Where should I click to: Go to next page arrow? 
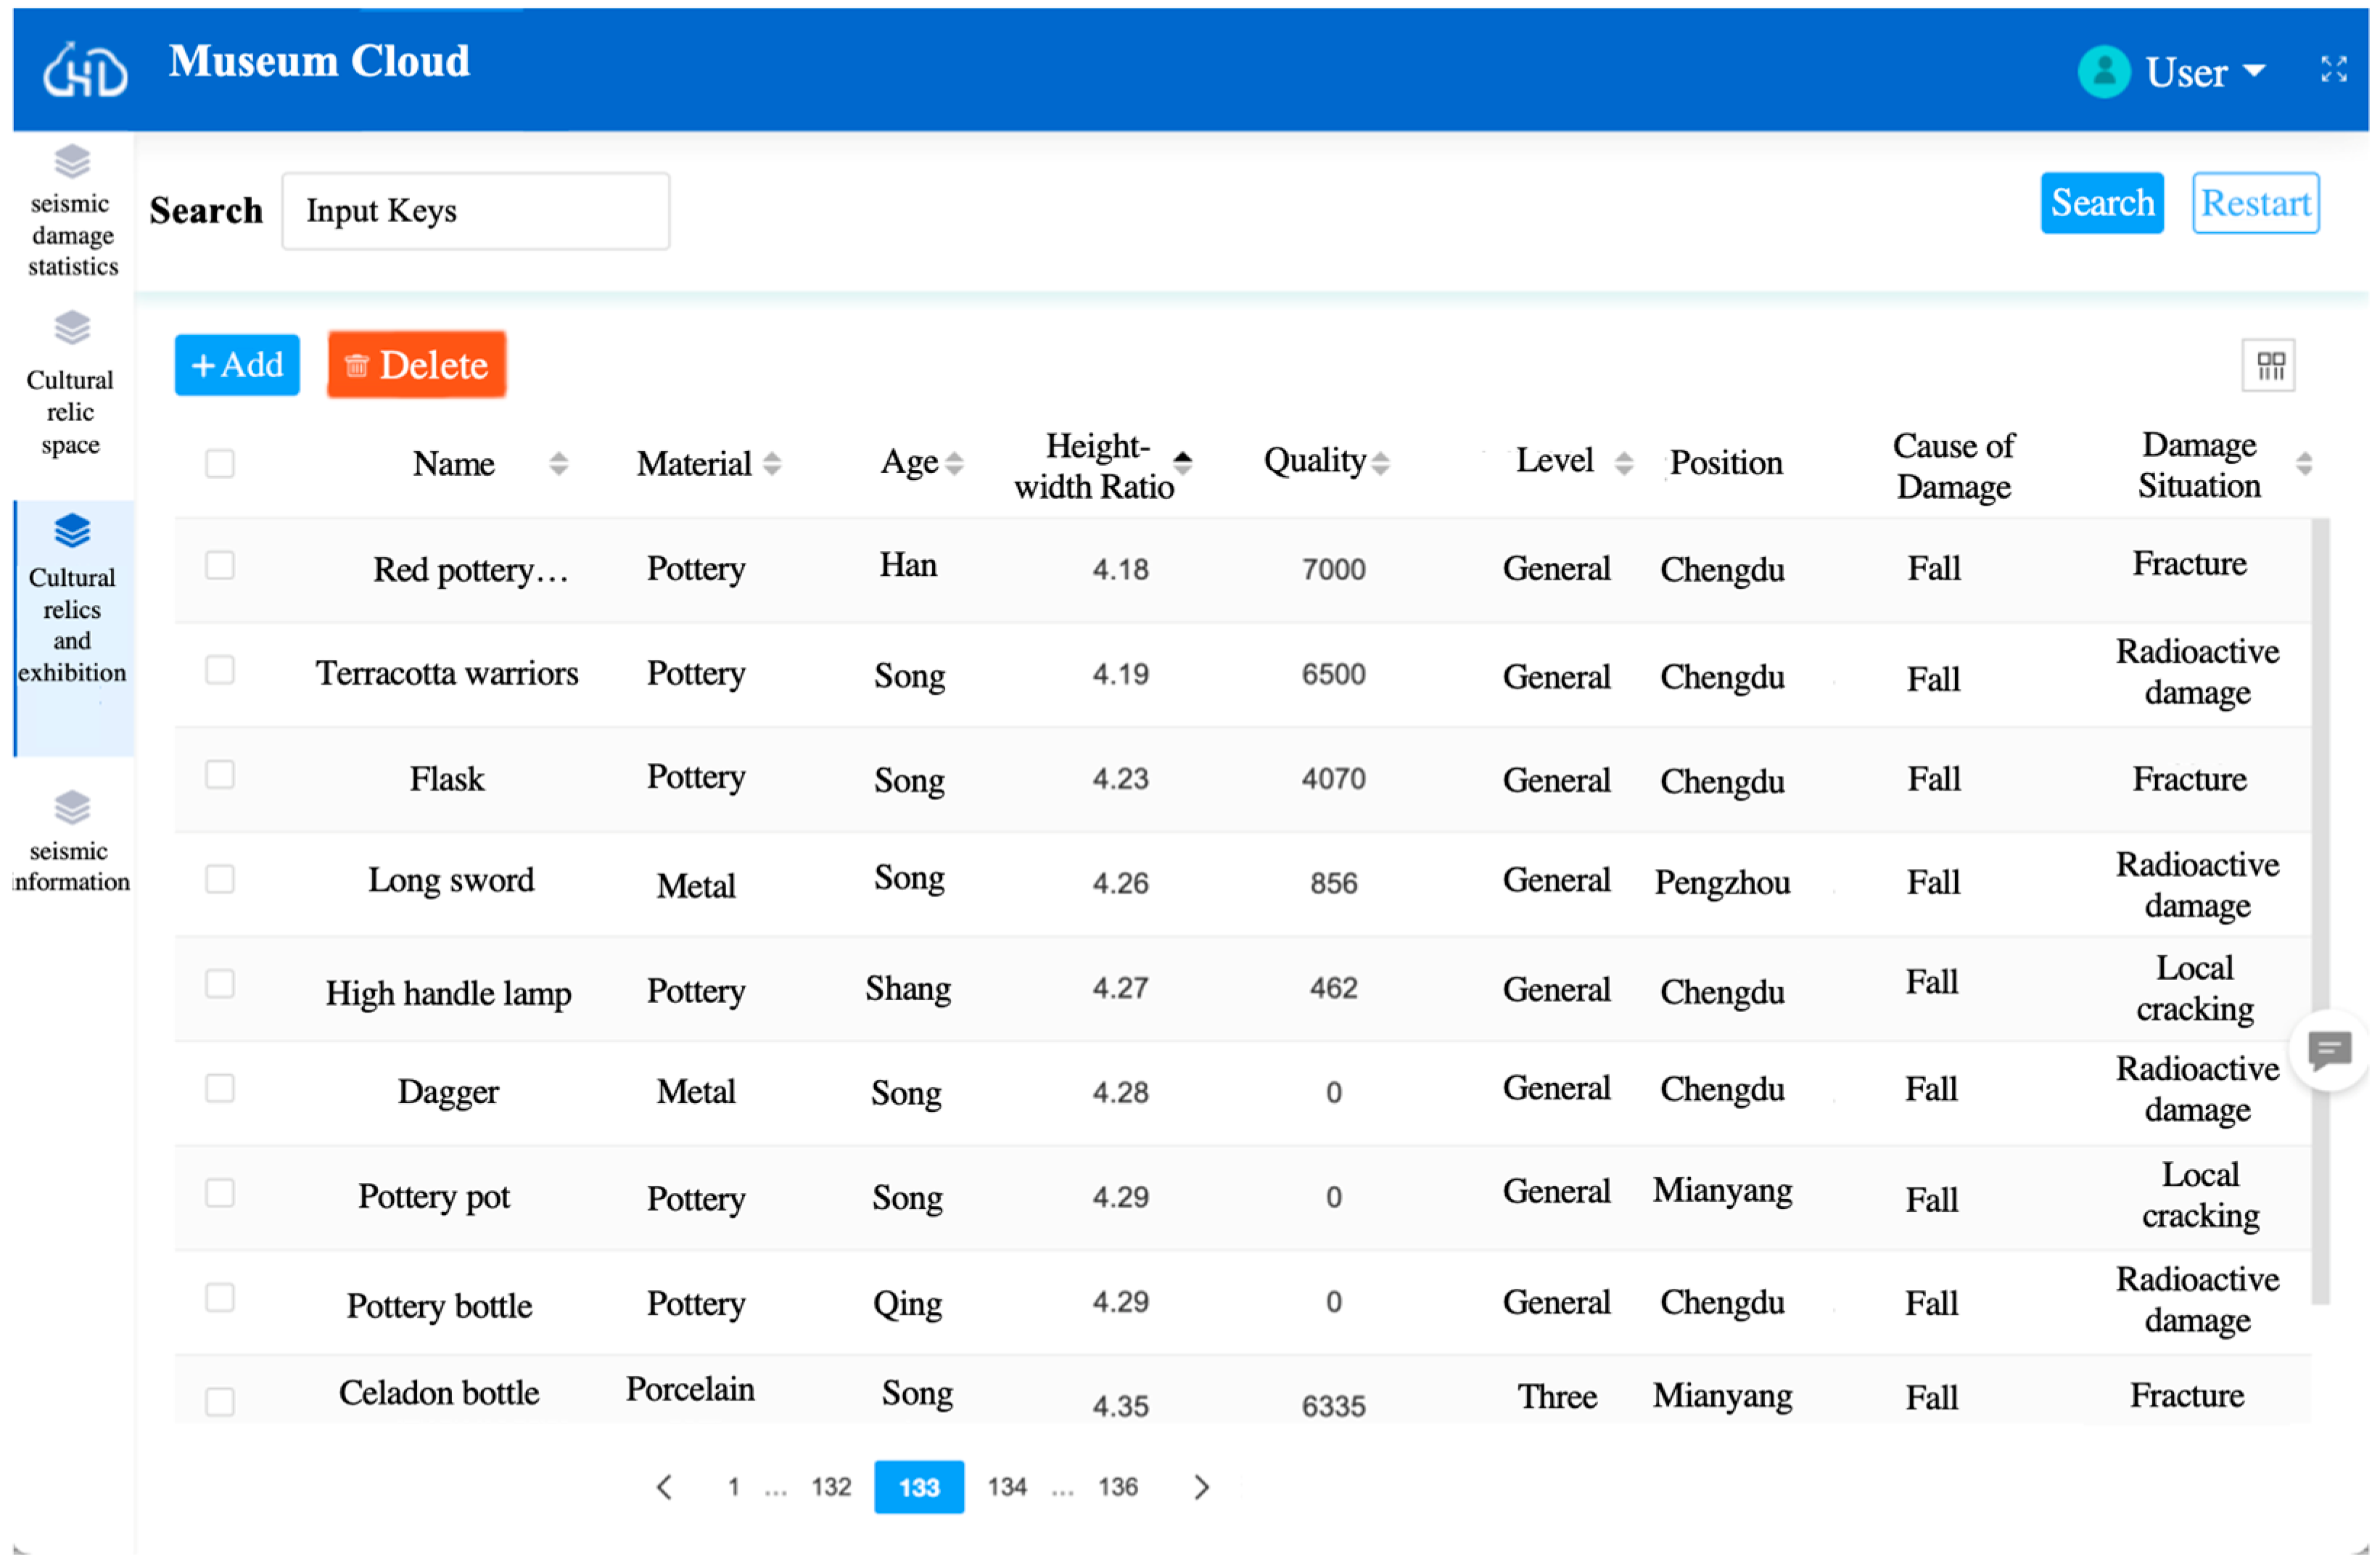1202,1487
